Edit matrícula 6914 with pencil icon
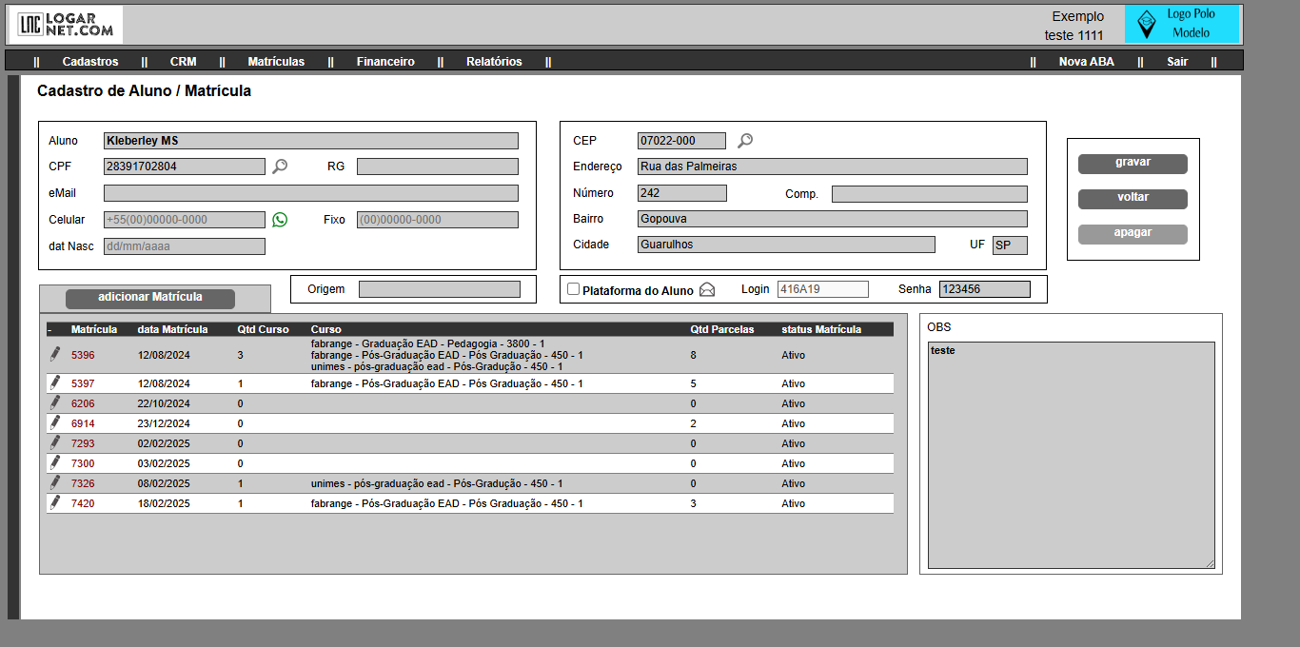This screenshot has height=647, width=1300. point(54,422)
